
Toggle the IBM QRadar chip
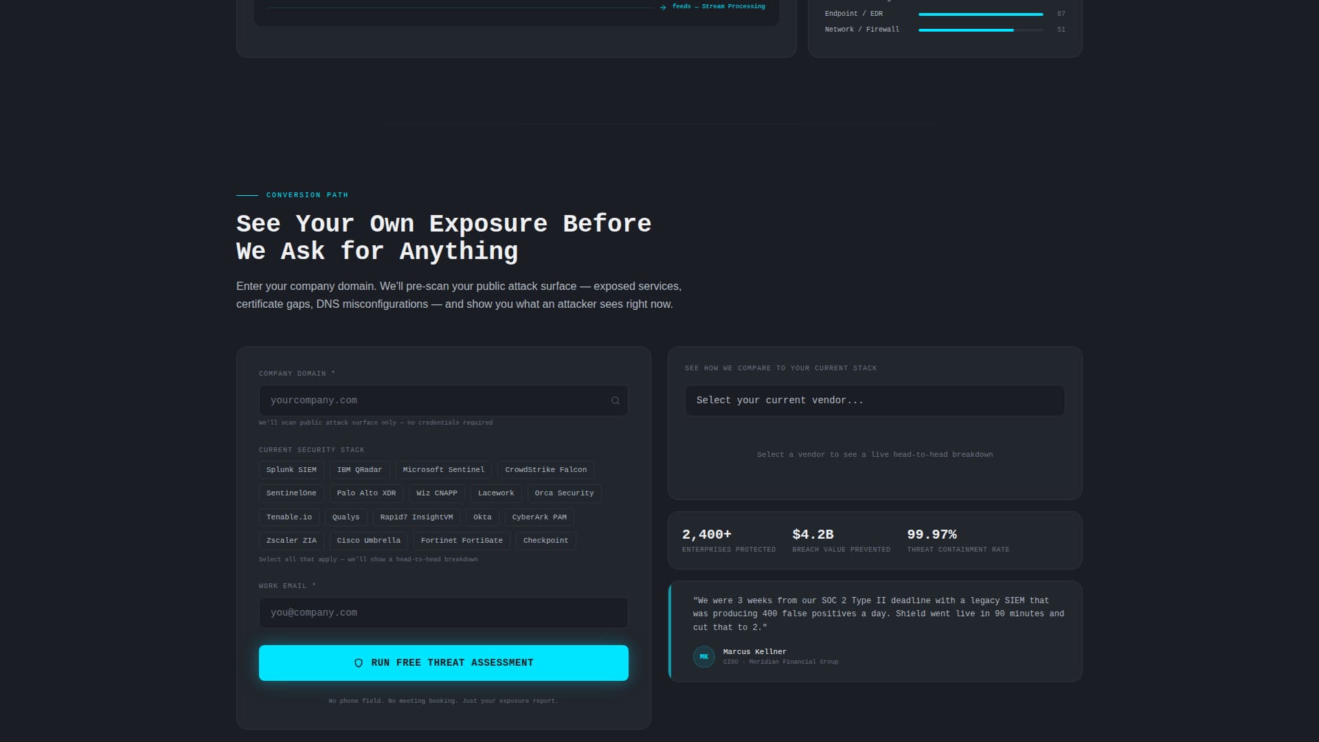tap(359, 470)
